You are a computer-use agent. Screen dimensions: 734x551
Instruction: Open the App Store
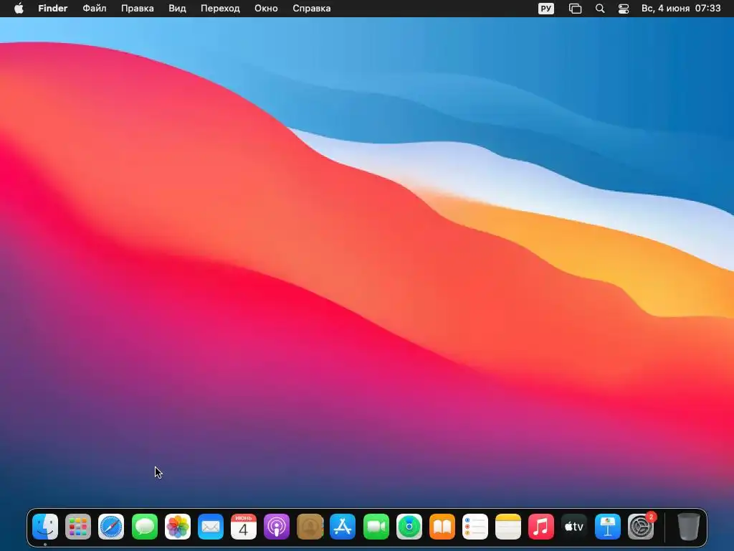pos(343,527)
